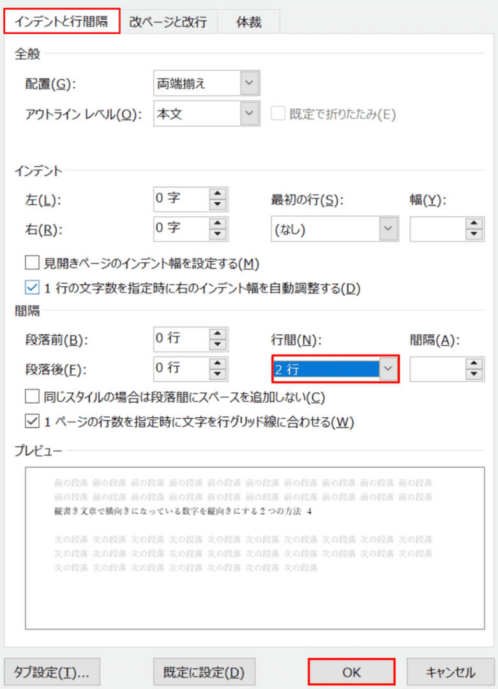The image size is (498, 689).
Task: Increase the 間隔 value with up arrow
Action: pyautogui.click(x=474, y=364)
